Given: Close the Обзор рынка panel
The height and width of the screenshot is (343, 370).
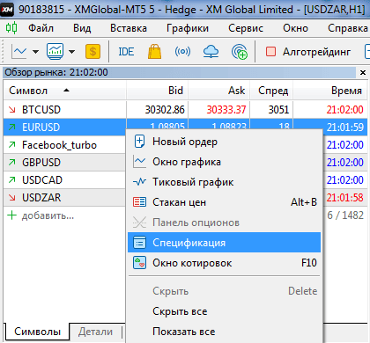Looking at the screenshot, I should pyautogui.click(x=363, y=72).
